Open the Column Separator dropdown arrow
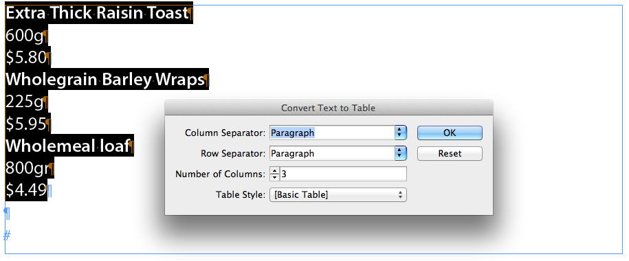The image size is (629, 261). point(401,133)
